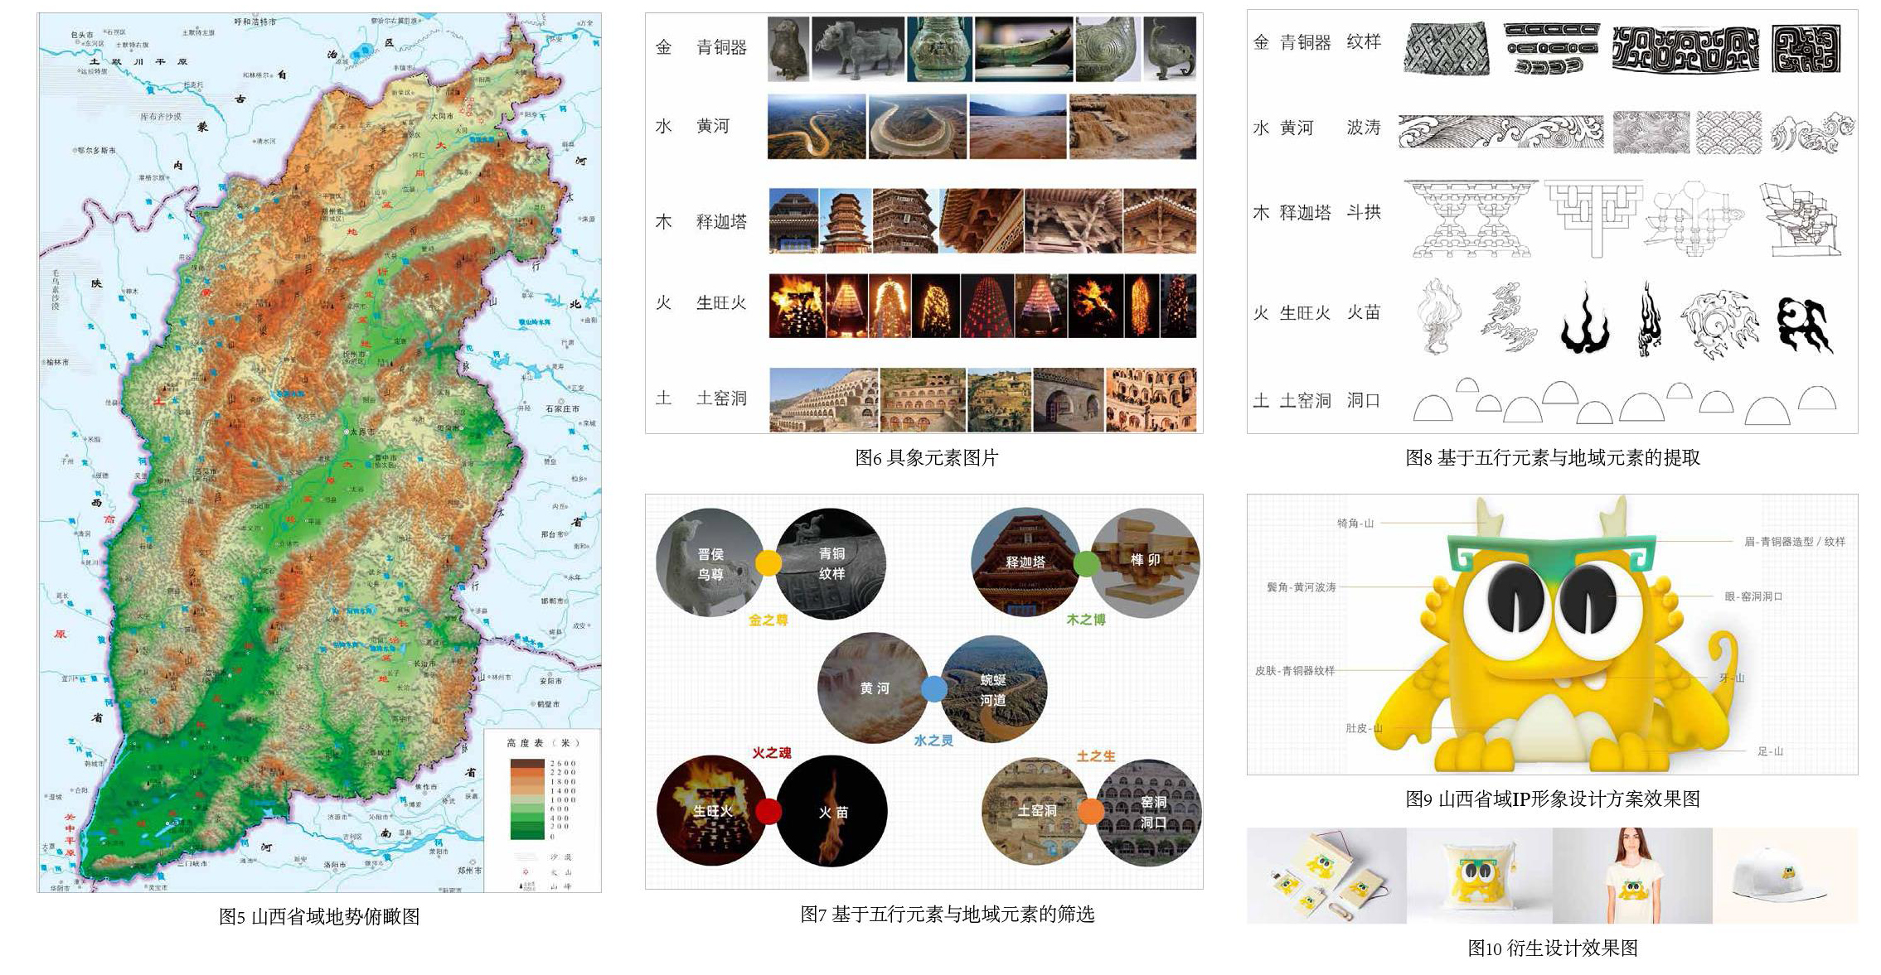
Task: Click the caption 图9 山西省域IP形象设计方案效果图
Action: tap(1553, 799)
